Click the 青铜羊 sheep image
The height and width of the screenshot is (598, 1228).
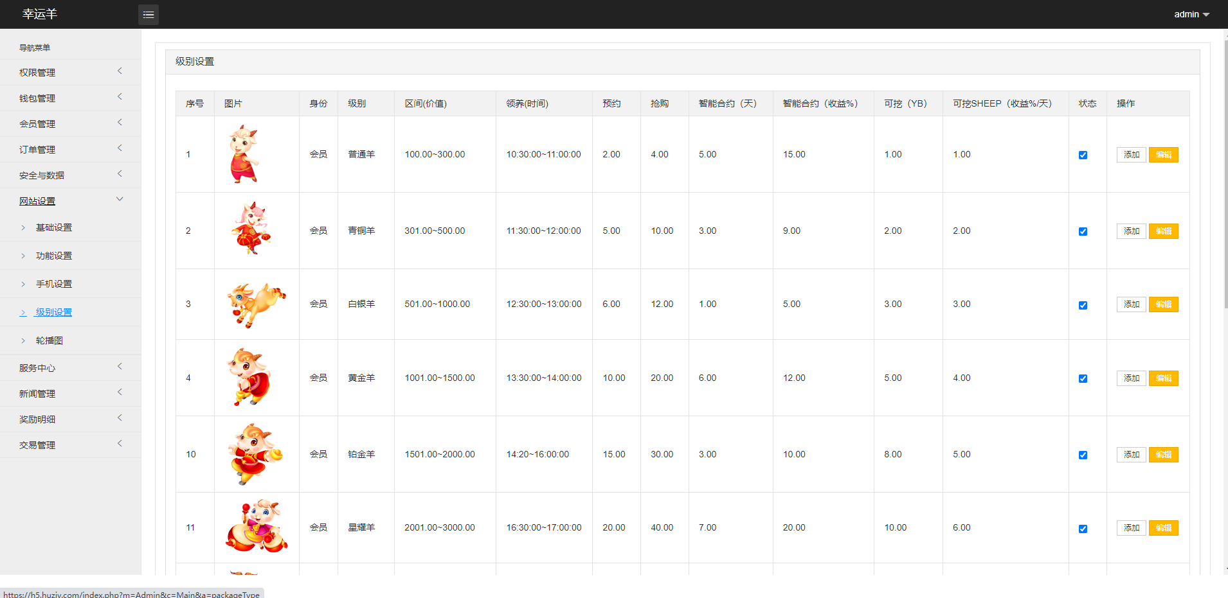[251, 229]
